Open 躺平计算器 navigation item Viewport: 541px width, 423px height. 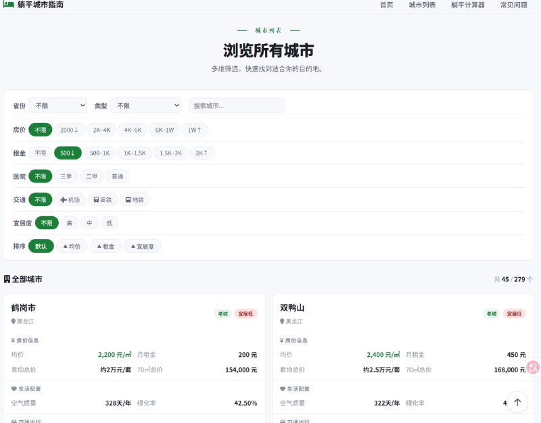[468, 5]
